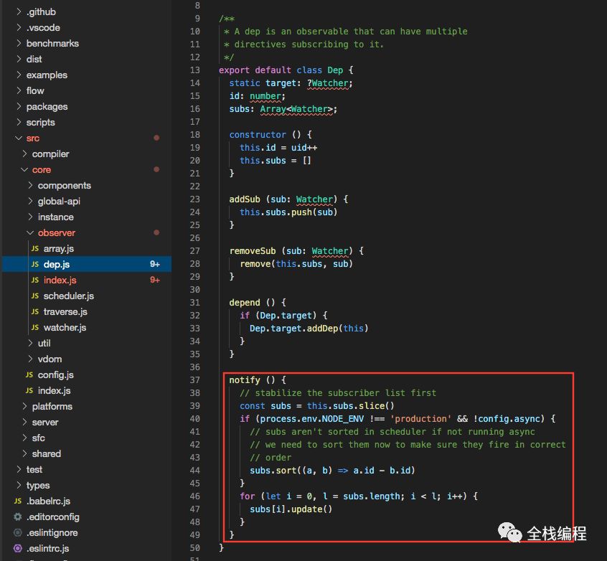Expand the scripts folder chevron
Viewport: 607px width, 561px height.
point(19,123)
